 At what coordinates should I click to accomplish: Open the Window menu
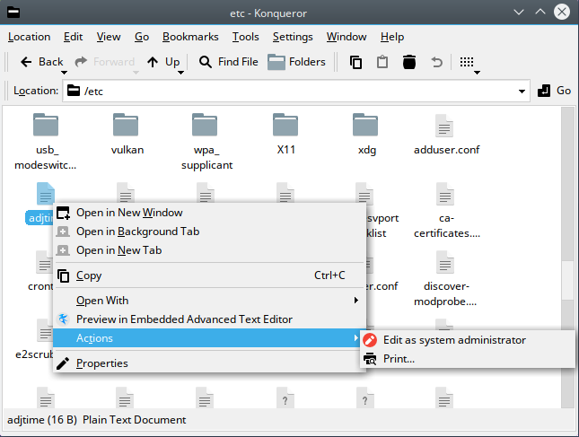click(347, 37)
